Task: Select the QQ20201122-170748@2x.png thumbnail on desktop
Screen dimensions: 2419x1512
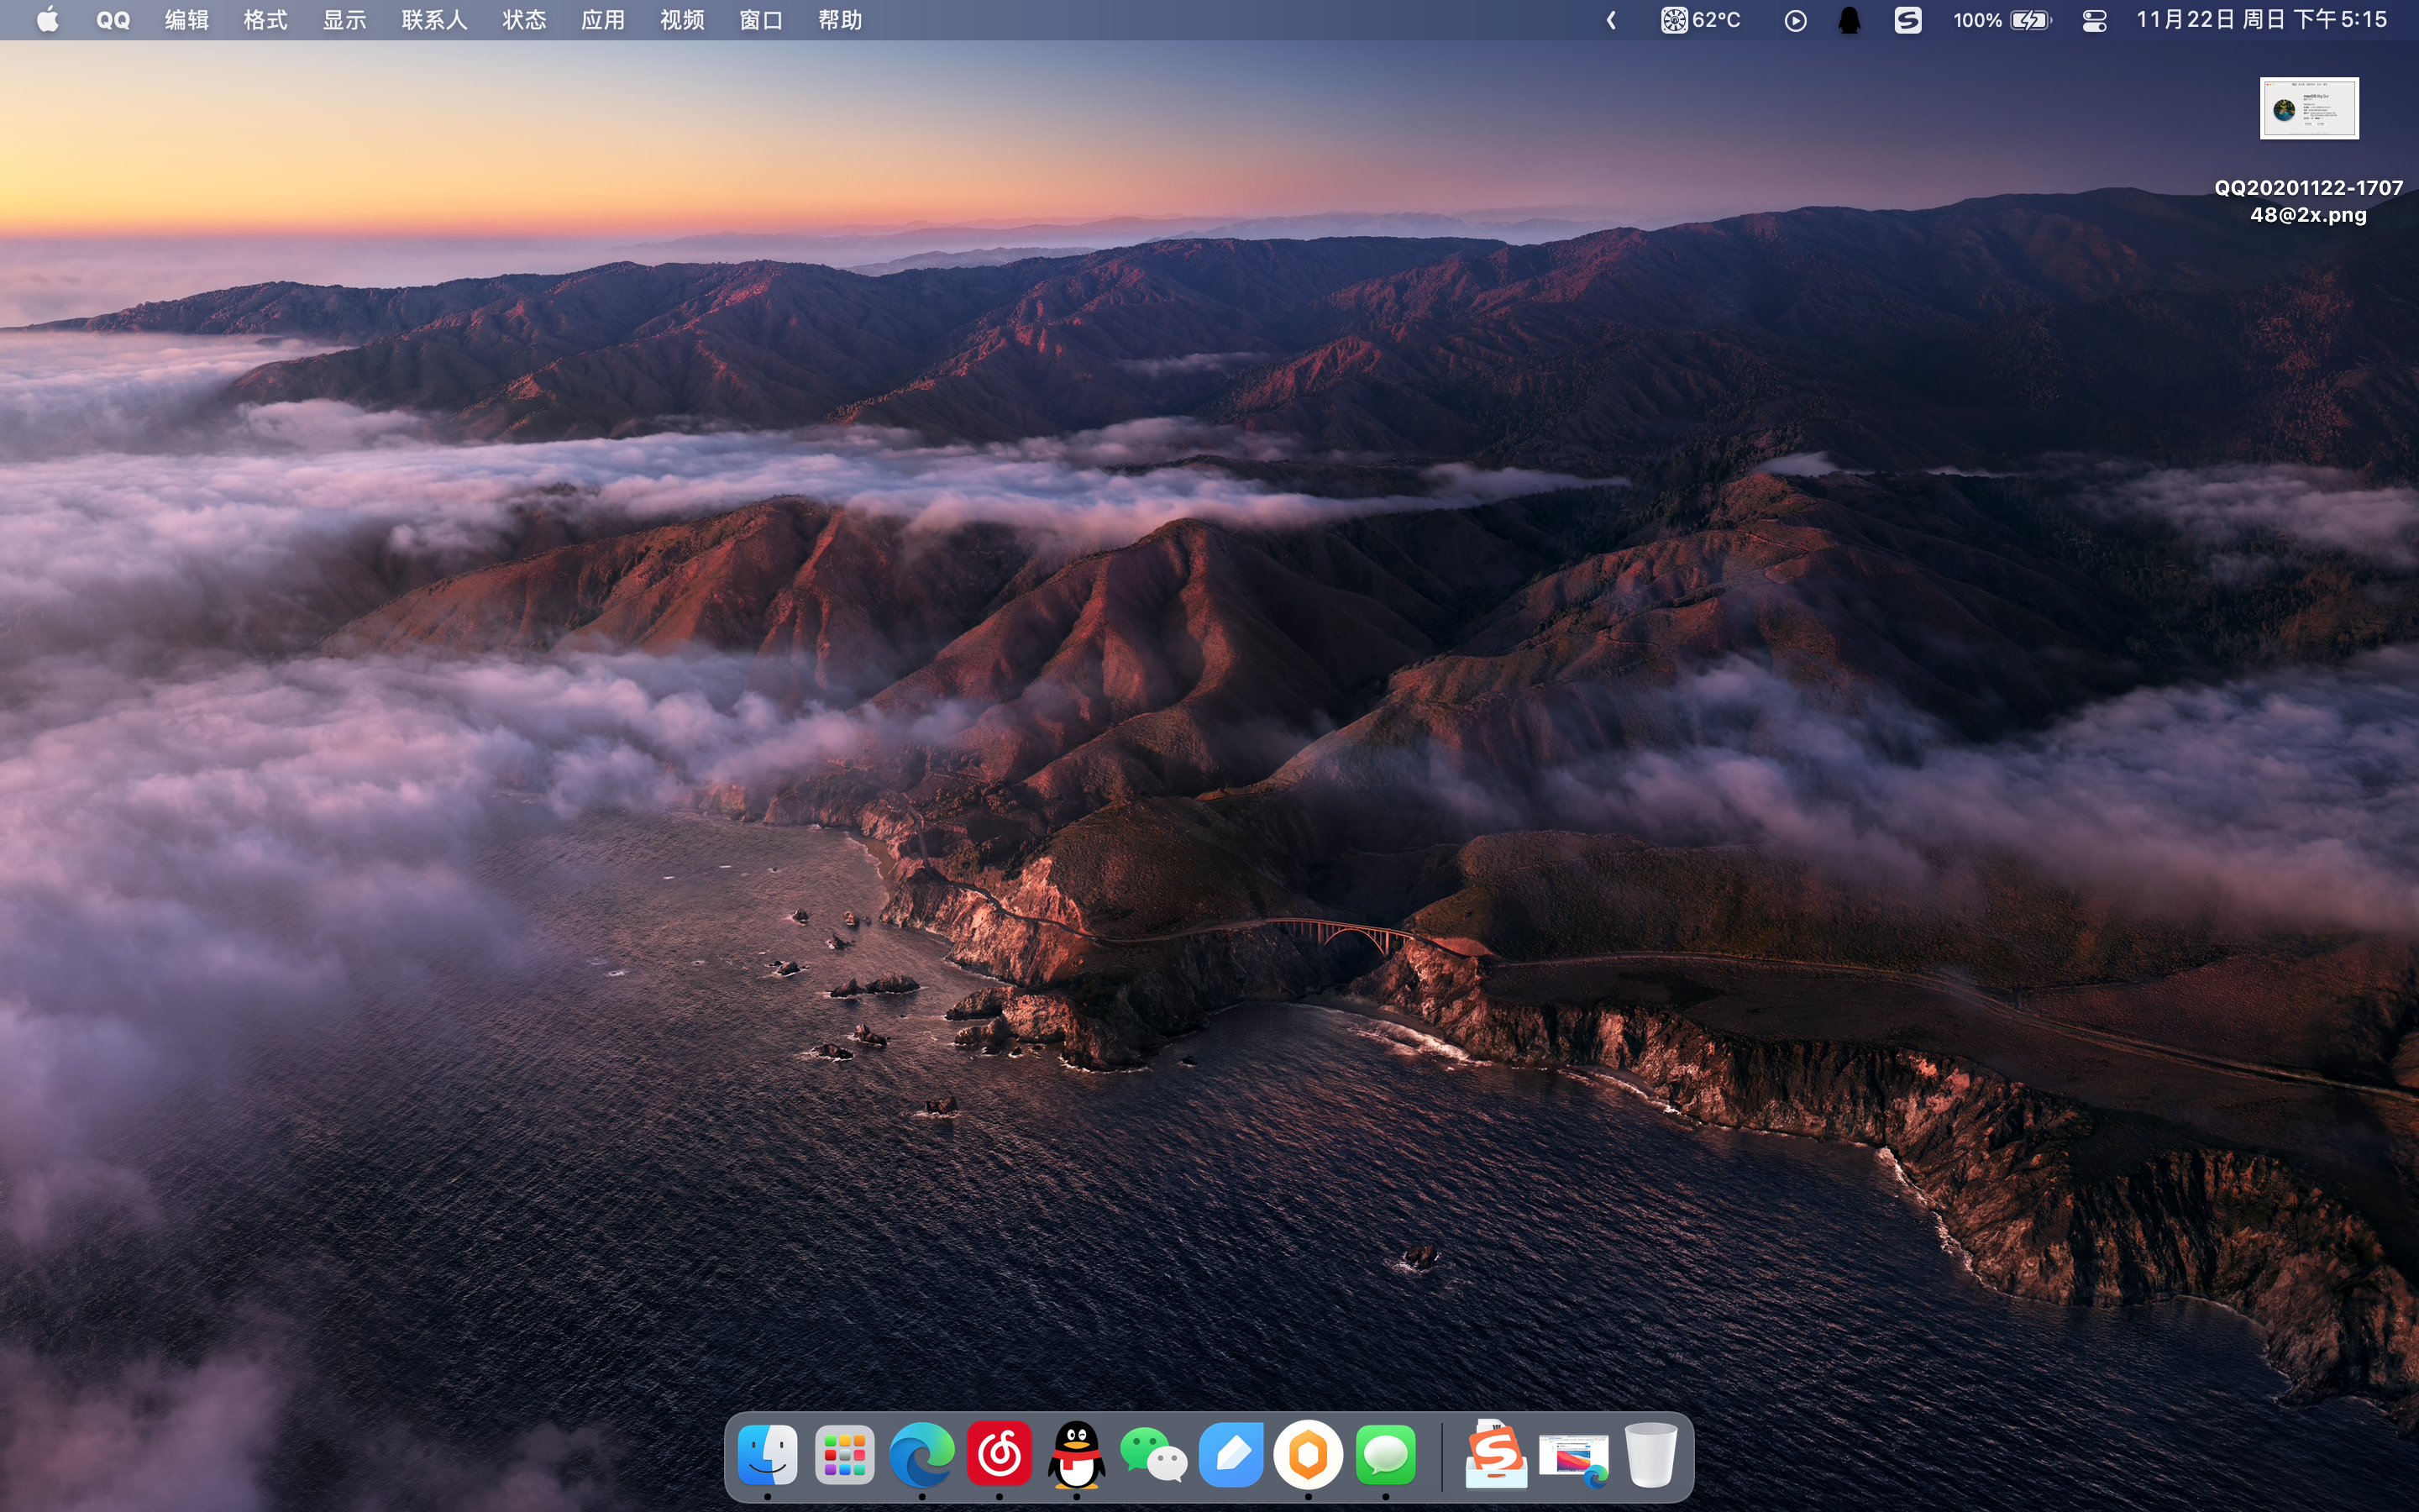Action: click(x=2309, y=108)
